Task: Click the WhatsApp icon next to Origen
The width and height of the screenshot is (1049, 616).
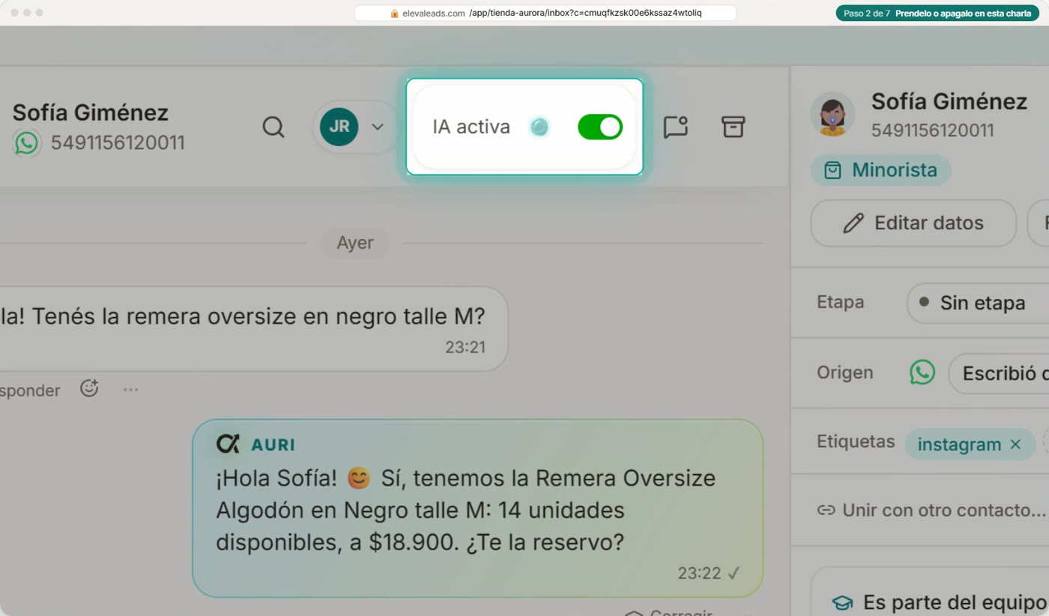Action: pos(922,372)
